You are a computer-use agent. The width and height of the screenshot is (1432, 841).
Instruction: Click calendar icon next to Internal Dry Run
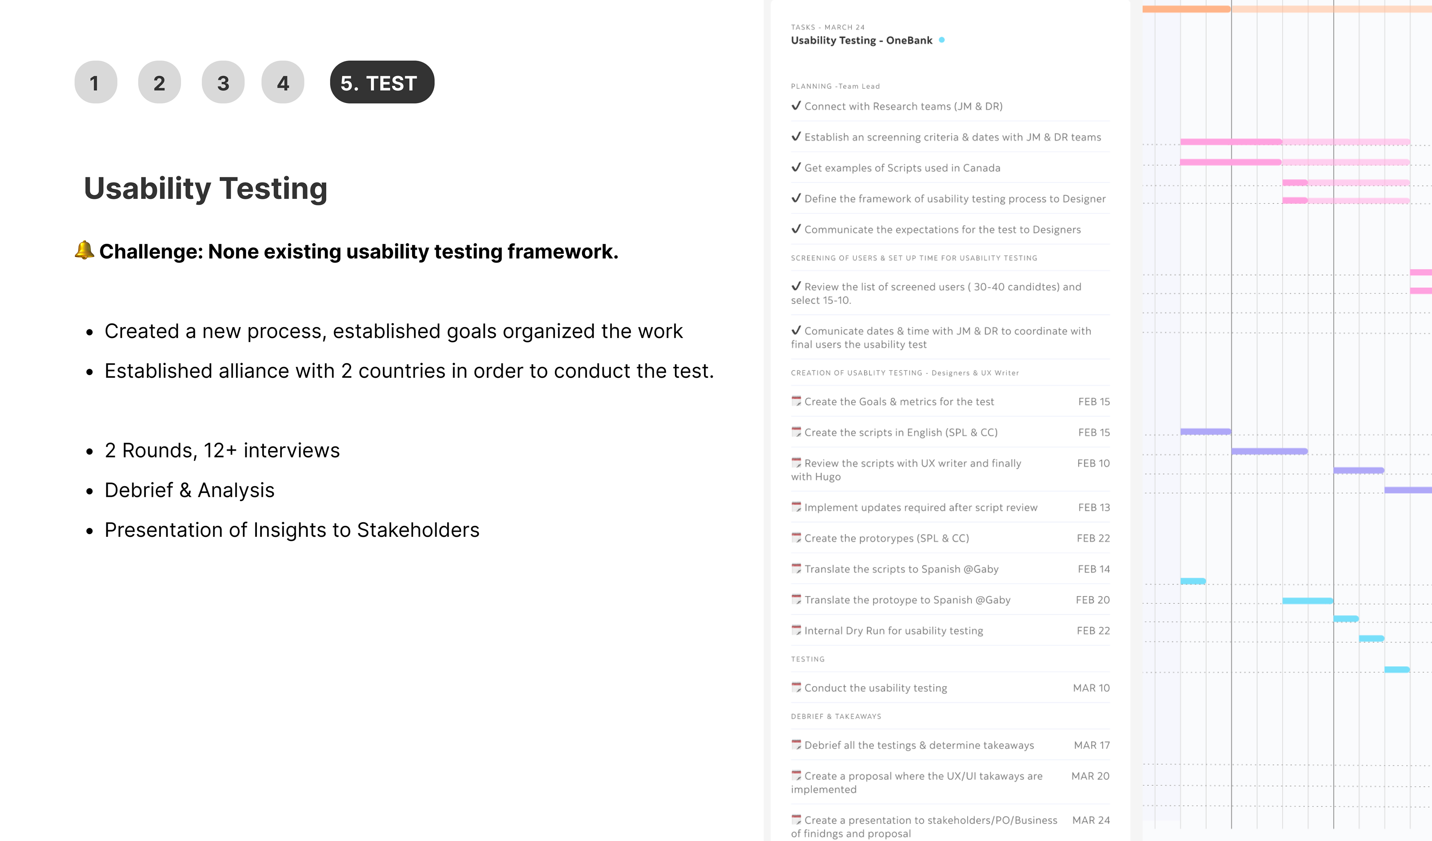pos(796,630)
